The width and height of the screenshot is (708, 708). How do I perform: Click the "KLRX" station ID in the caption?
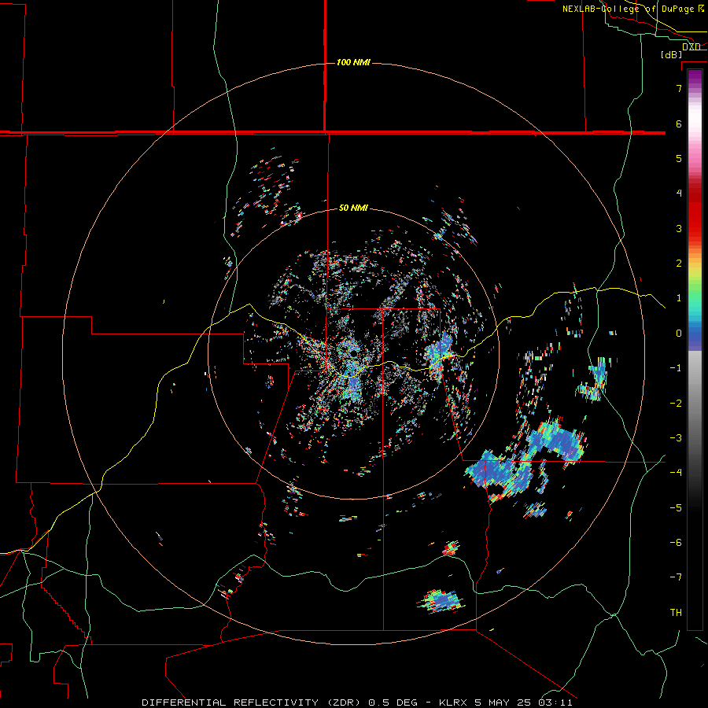click(x=454, y=702)
